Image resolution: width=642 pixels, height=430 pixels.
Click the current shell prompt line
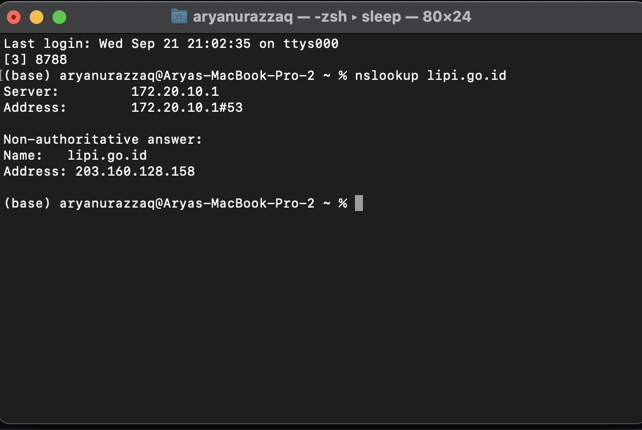[171, 203]
